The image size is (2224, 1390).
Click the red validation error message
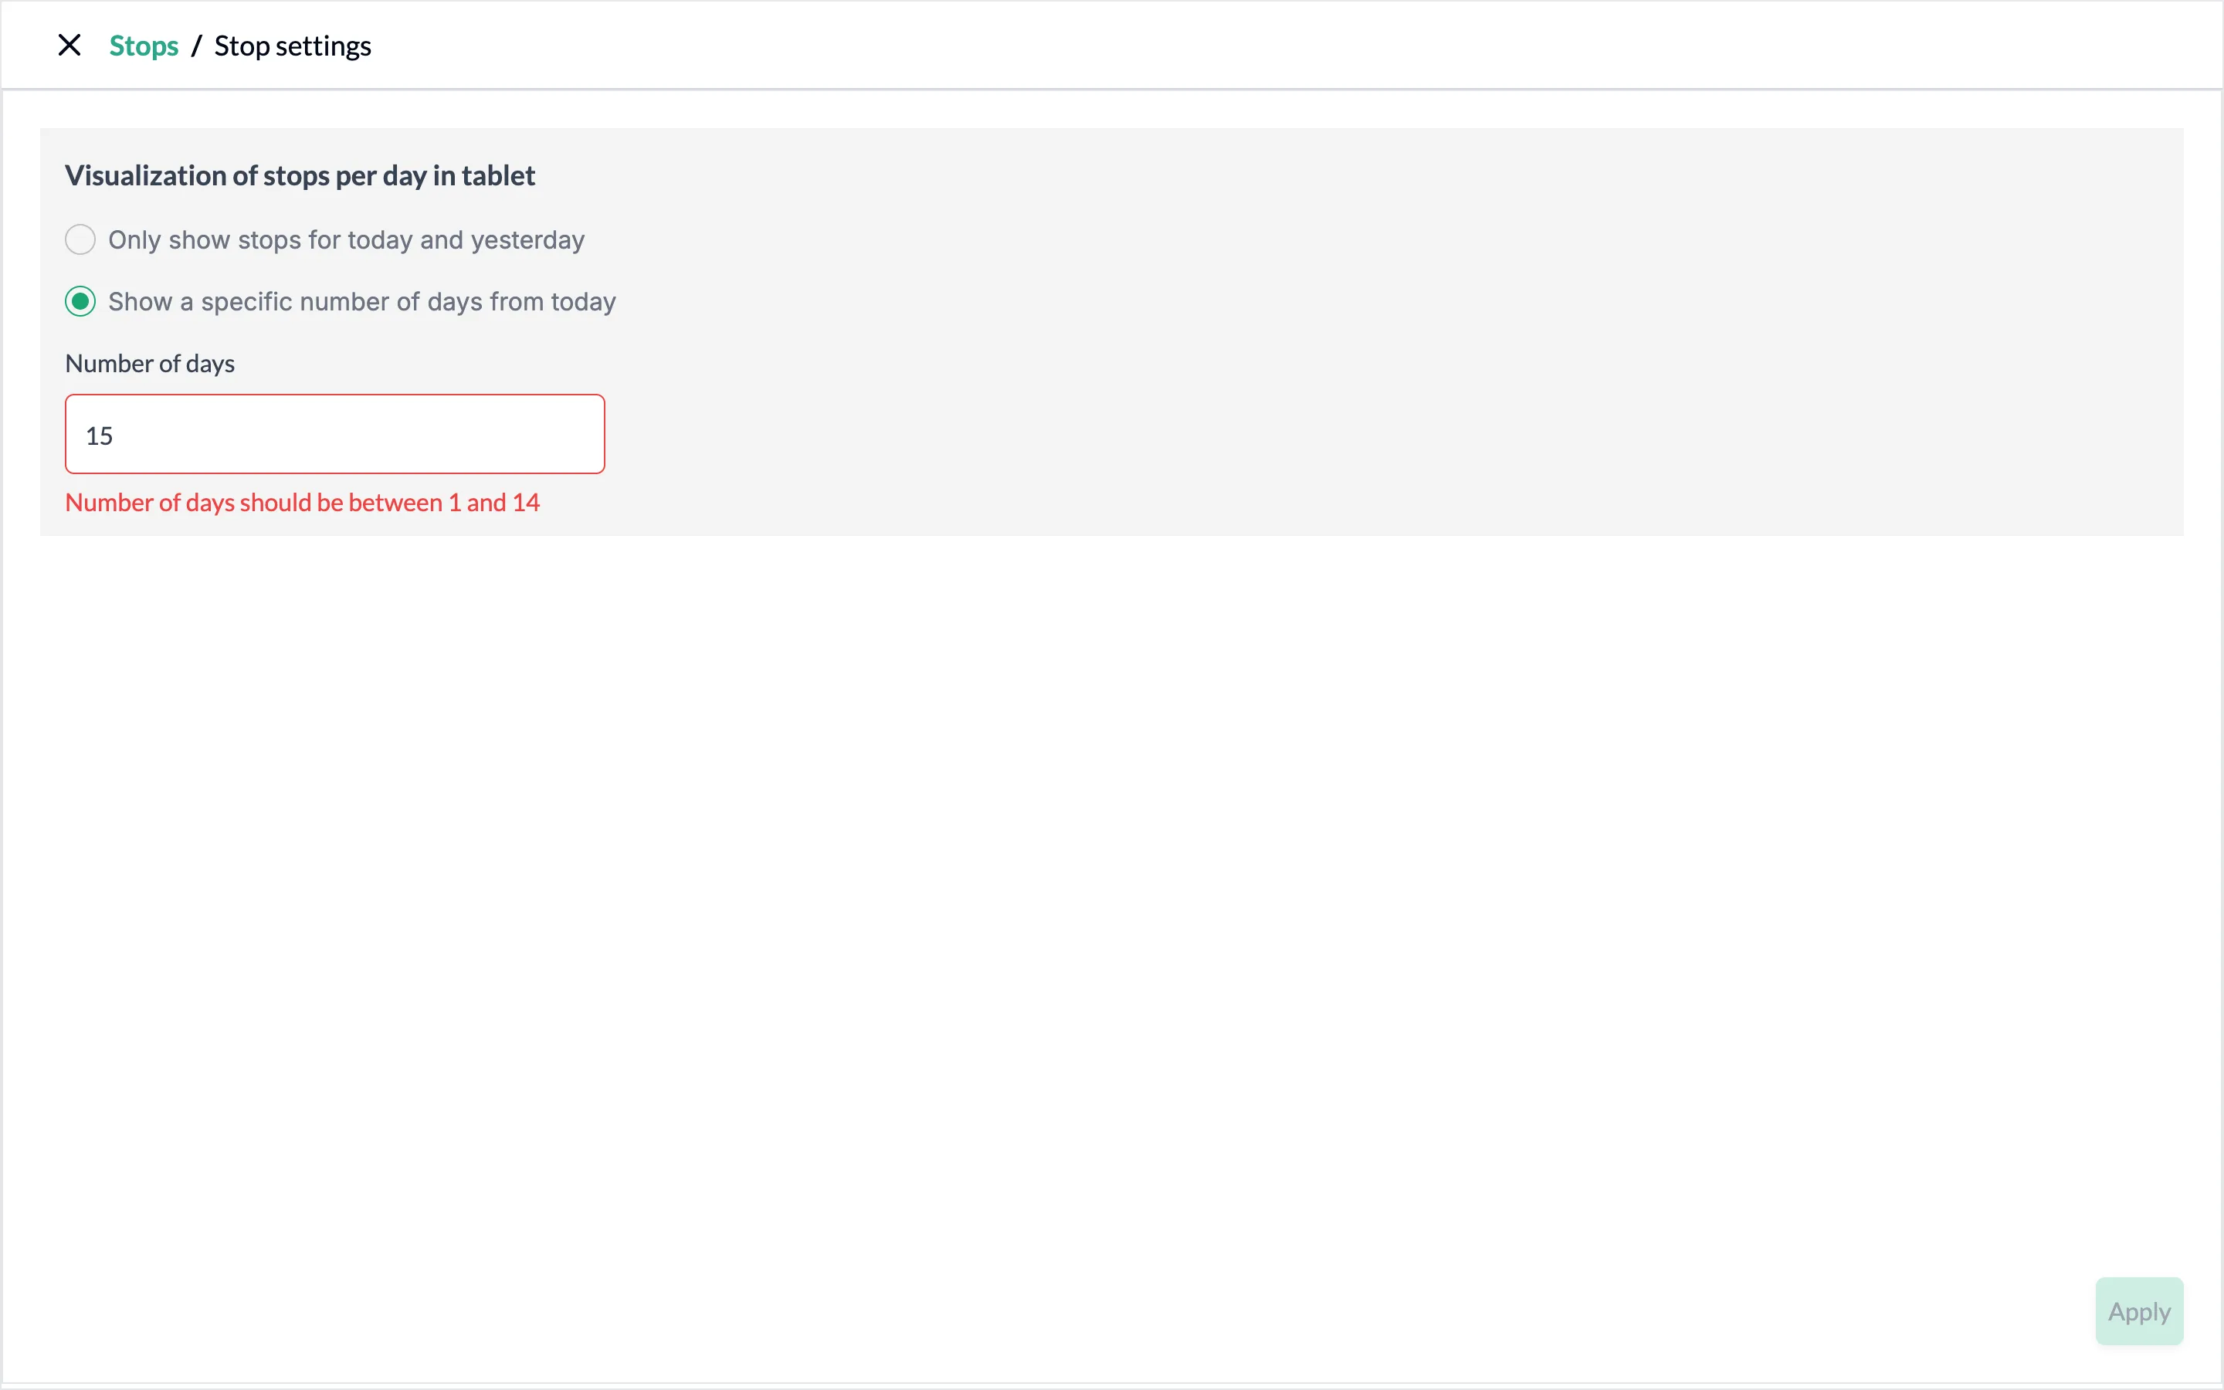click(x=303, y=503)
